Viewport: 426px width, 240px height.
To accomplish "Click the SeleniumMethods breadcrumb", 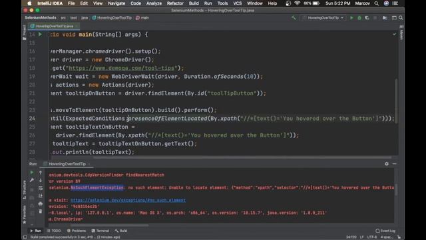I will click(41, 18).
